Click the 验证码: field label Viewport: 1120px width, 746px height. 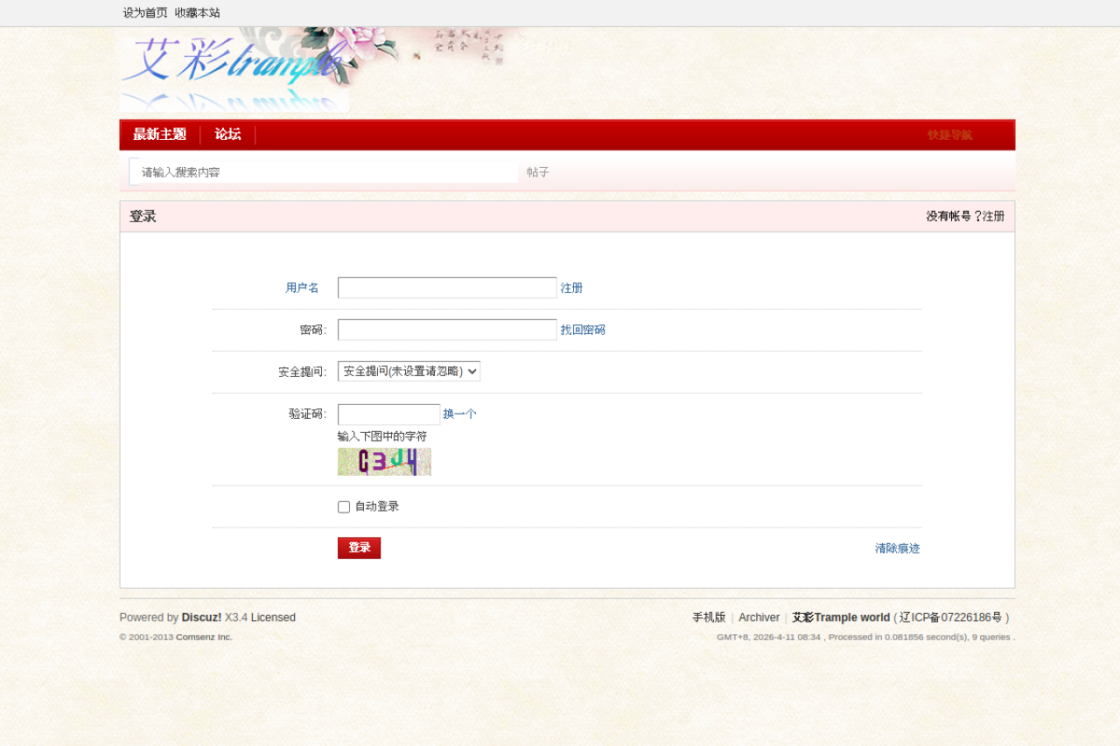[308, 414]
